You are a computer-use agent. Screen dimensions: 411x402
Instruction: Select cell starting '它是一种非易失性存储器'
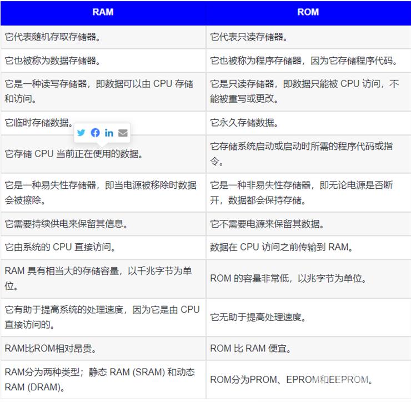(x=308, y=193)
